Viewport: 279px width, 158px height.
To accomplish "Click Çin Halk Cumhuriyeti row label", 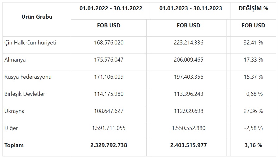I will point(30,43).
